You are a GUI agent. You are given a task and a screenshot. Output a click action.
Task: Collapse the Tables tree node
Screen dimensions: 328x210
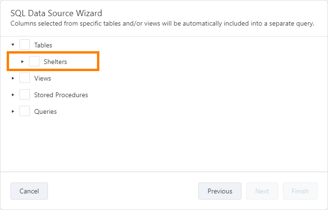pyautogui.click(x=13, y=45)
